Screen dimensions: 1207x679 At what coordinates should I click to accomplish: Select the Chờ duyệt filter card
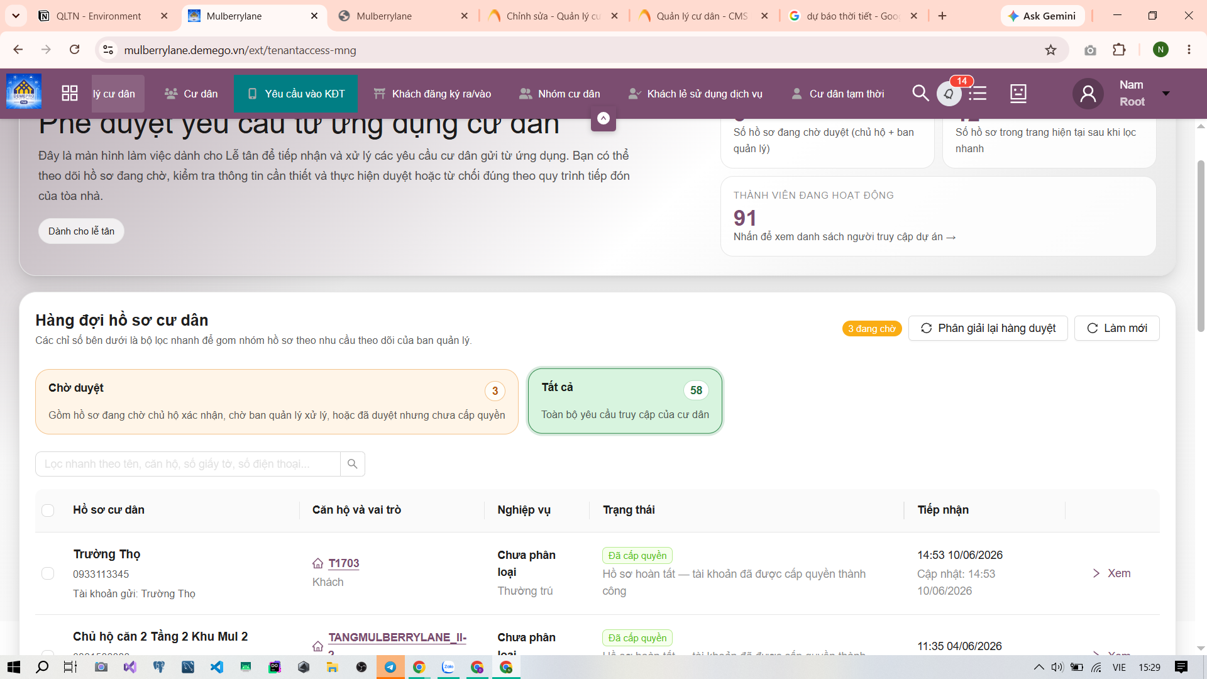(x=277, y=401)
